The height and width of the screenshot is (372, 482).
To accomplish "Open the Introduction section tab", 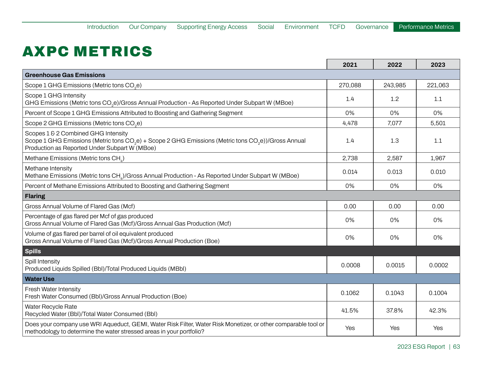I will tap(103, 27).
